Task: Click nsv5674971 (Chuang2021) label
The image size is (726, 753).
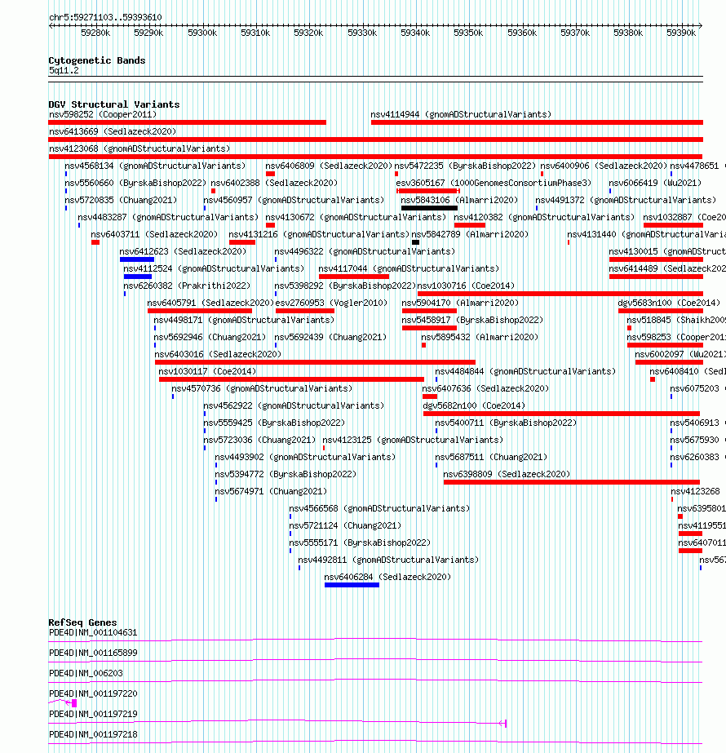Action: 271,491
